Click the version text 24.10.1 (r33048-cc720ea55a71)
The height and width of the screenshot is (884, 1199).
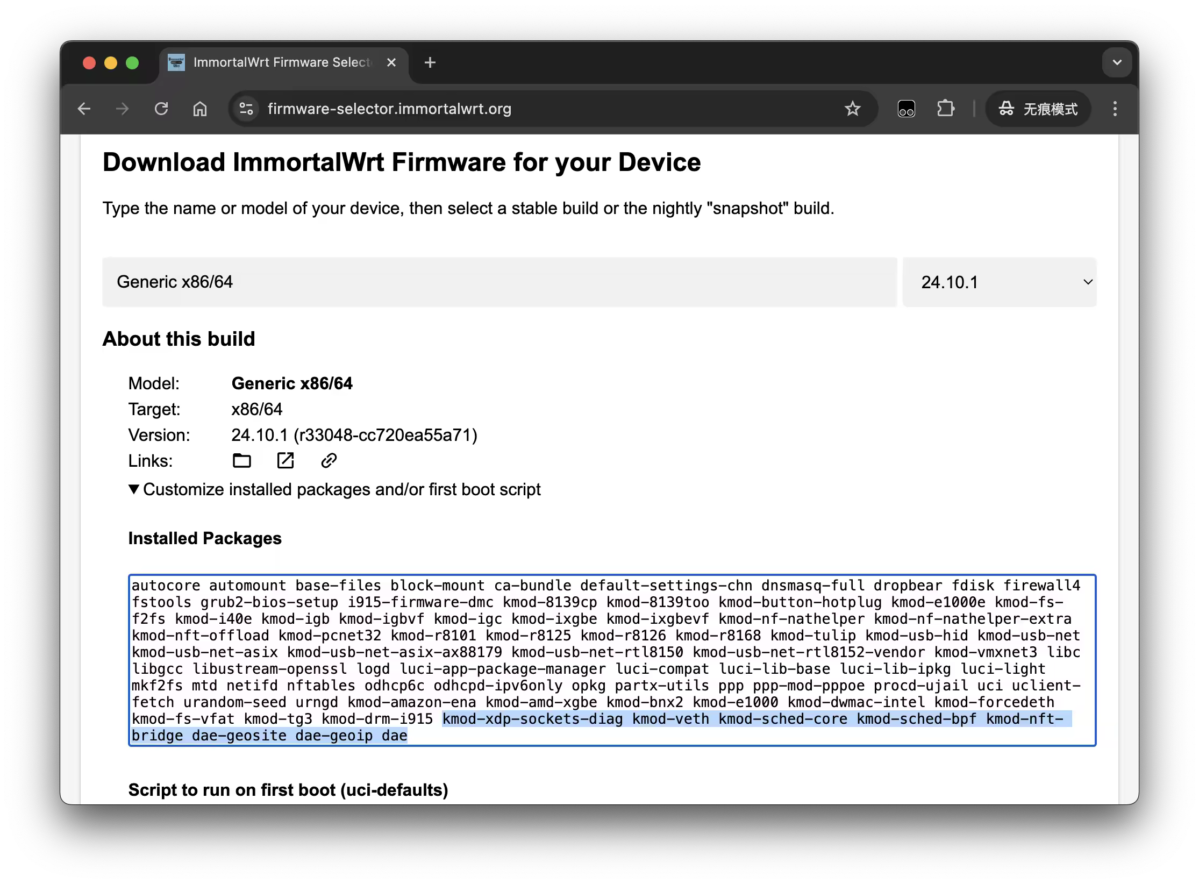click(x=354, y=435)
